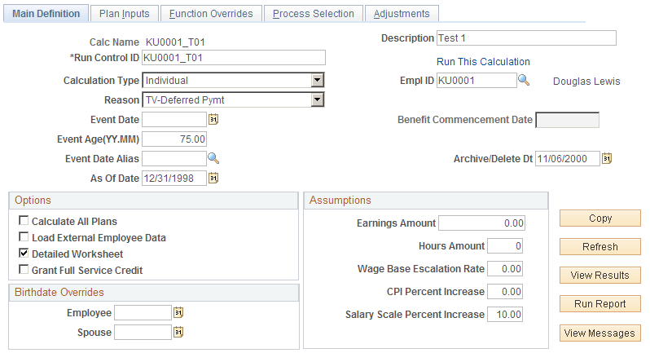This screenshot has width=650, height=353.
Task: Look up Event Date Alias with magnifier
Action: [x=213, y=158]
